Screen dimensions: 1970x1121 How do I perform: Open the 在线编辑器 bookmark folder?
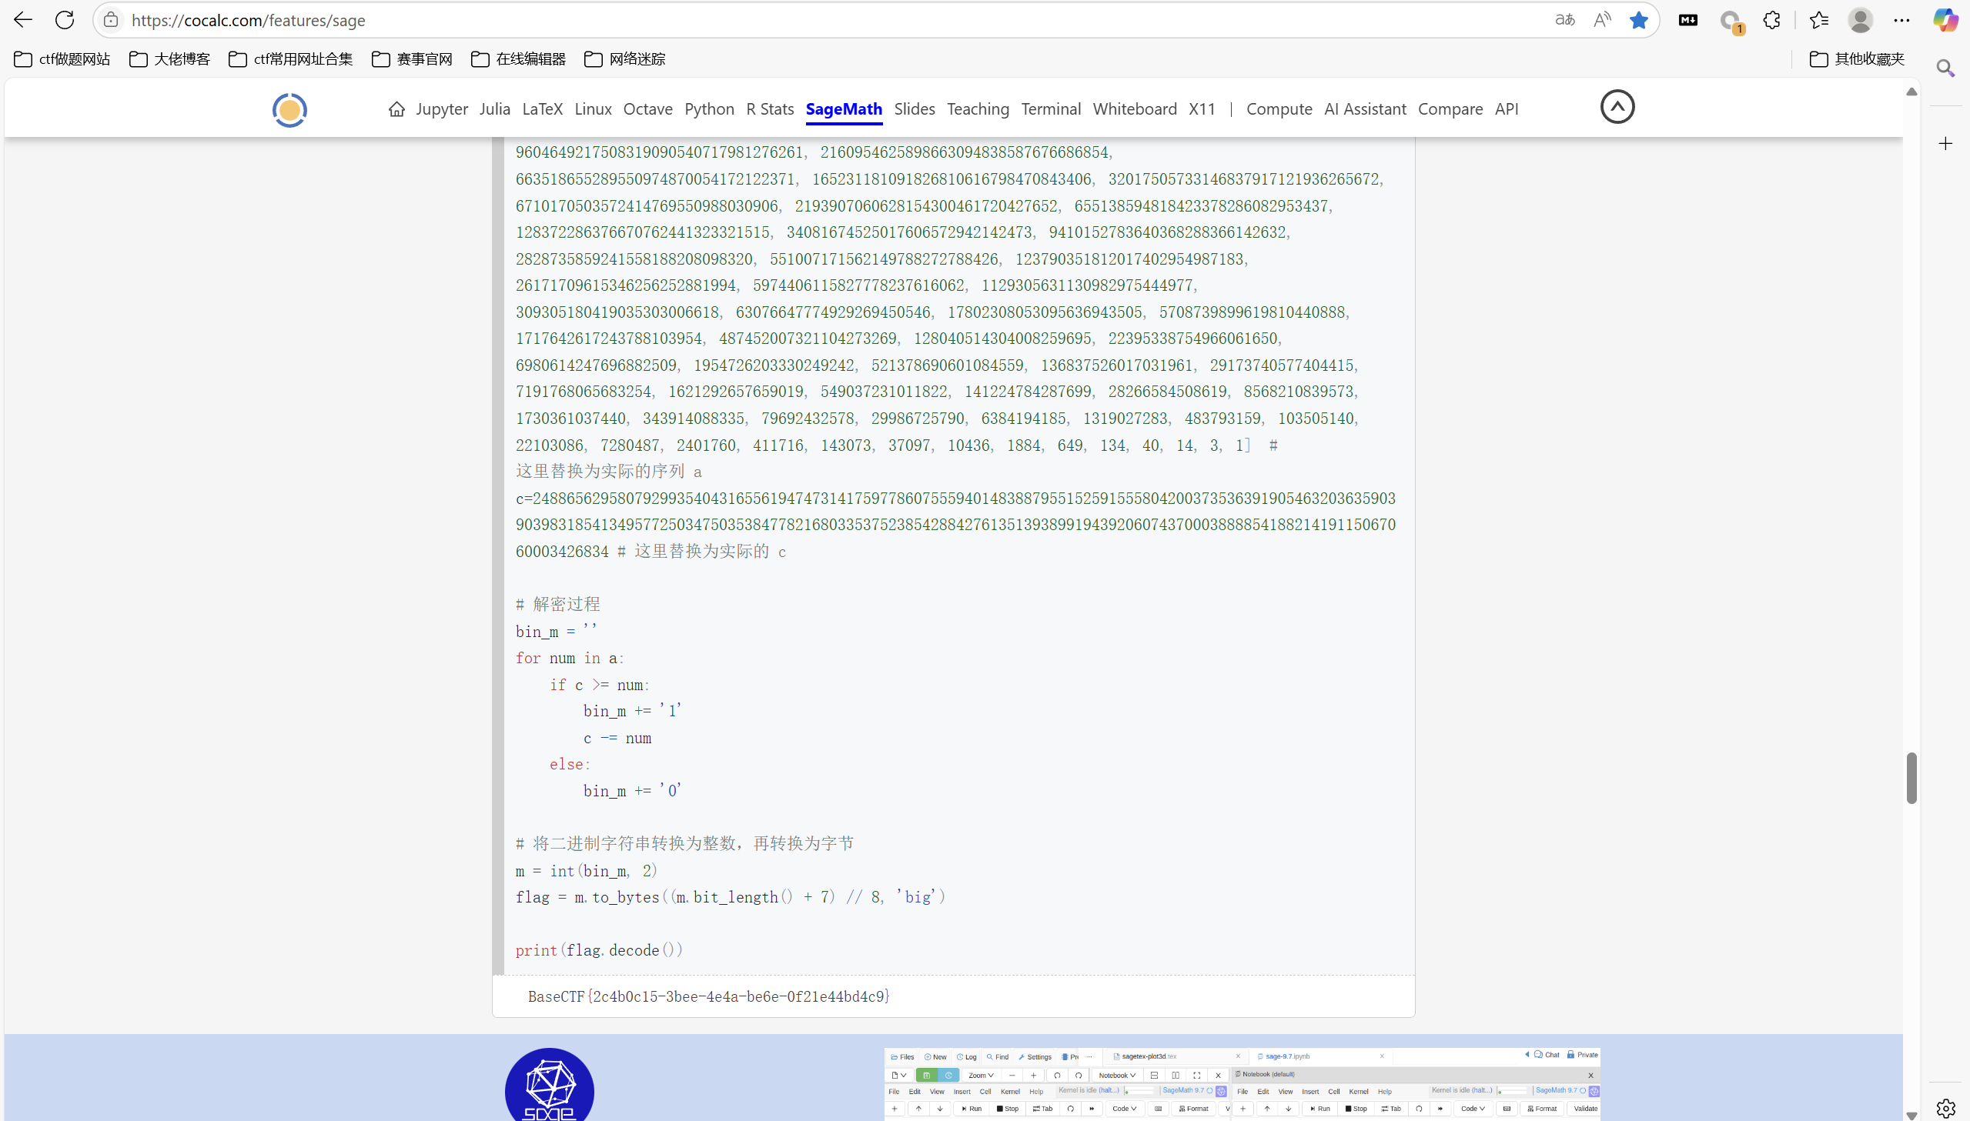[x=518, y=59]
